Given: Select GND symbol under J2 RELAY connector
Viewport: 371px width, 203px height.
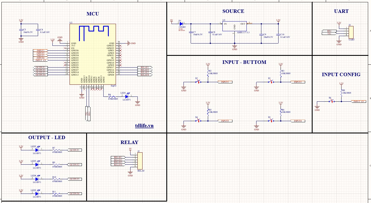Looking at the screenshot, I should pos(130,174).
